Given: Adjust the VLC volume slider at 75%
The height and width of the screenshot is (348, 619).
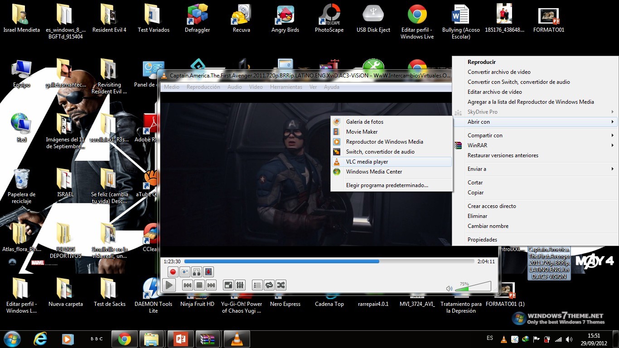Looking at the screenshot, I should pos(473,286).
